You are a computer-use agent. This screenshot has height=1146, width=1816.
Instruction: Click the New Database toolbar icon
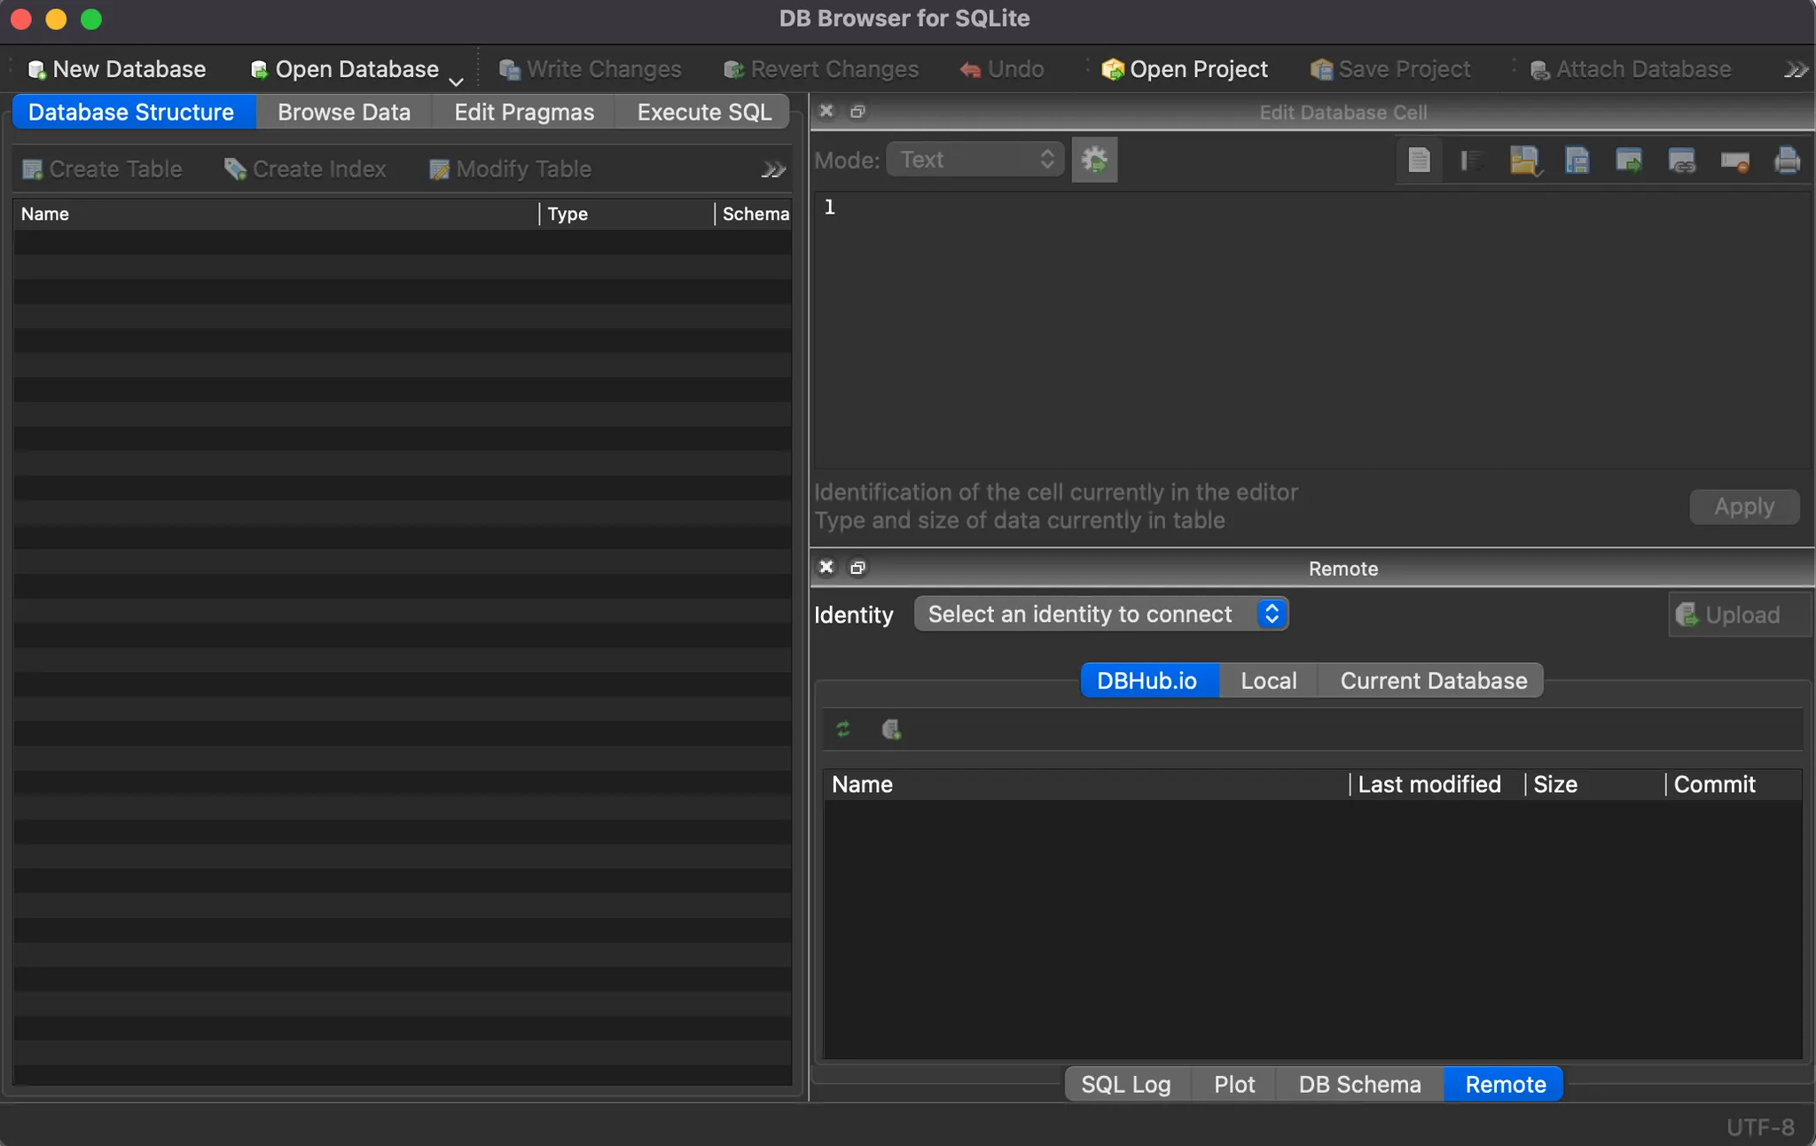tap(36, 69)
